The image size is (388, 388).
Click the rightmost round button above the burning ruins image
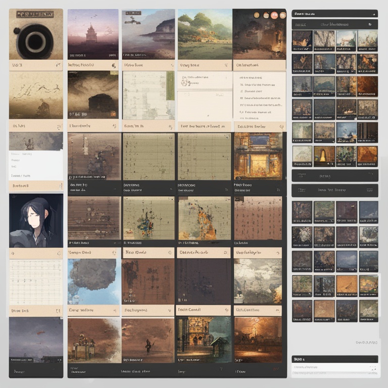[282, 15]
